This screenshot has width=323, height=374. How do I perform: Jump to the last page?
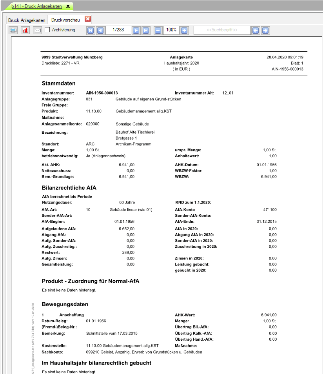coord(145,30)
